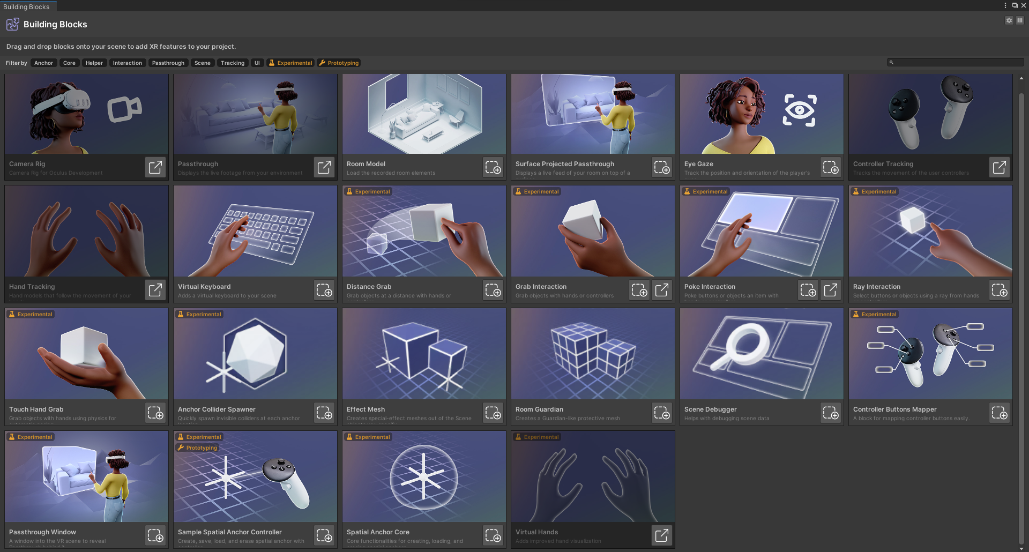Open Hand Tracking's external link icon
Image resolution: width=1029 pixels, height=552 pixels.
pos(155,290)
